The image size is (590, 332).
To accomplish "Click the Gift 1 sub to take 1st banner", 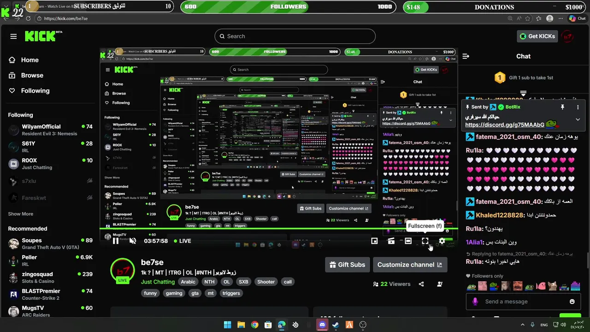I will [x=523, y=77].
